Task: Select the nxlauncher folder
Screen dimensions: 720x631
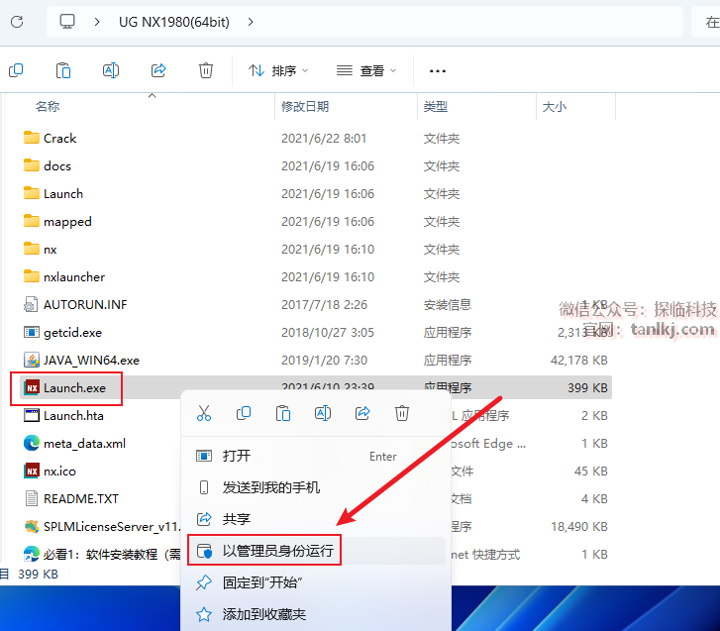Action: (74, 277)
